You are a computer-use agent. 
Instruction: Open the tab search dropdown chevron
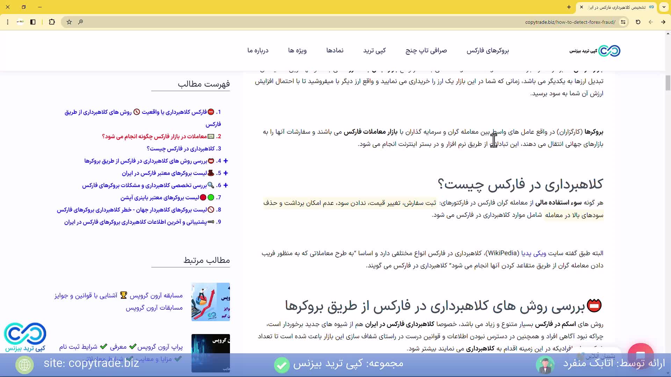coord(664,7)
